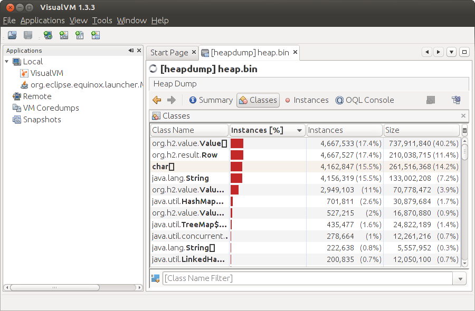475x311 pixels.
Task: Click the 737,911,840 (40.2%) size value
Action: coord(424,143)
